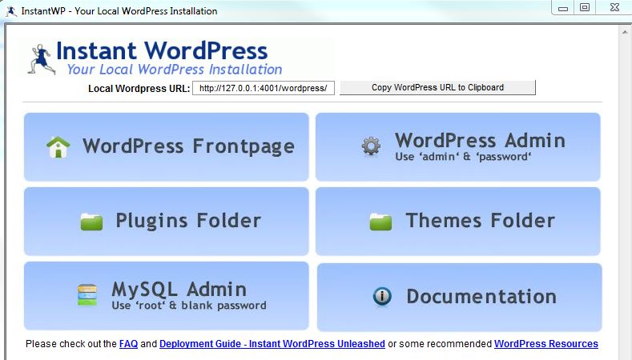Click the green folder icon next to Plugins Folder
Screen dimensions: 632x360
point(91,221)
